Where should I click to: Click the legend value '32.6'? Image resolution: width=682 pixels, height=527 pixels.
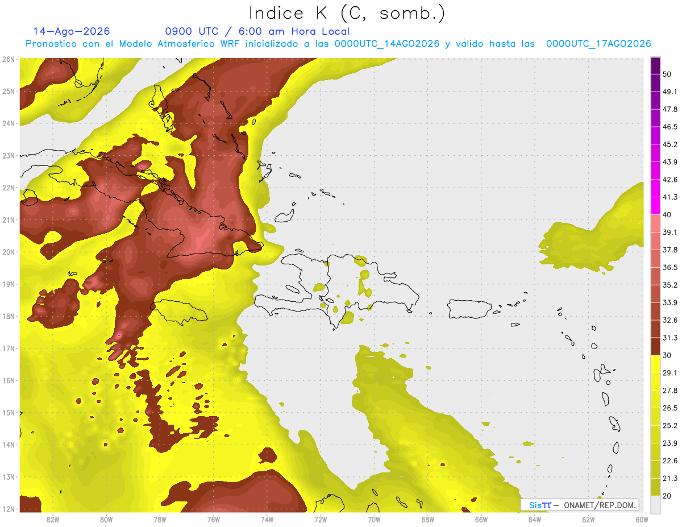pyautogui.click(x=670, y=320)
